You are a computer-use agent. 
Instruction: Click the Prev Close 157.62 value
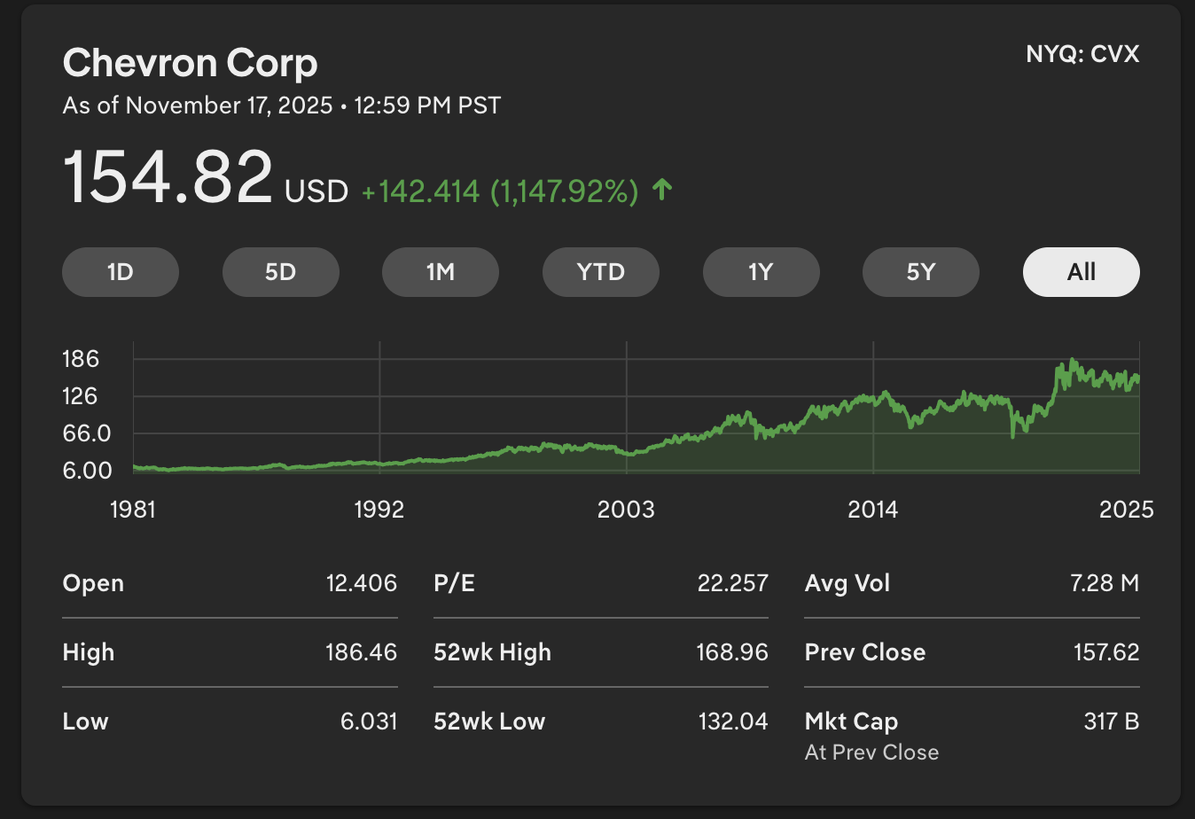(1105, 652)
